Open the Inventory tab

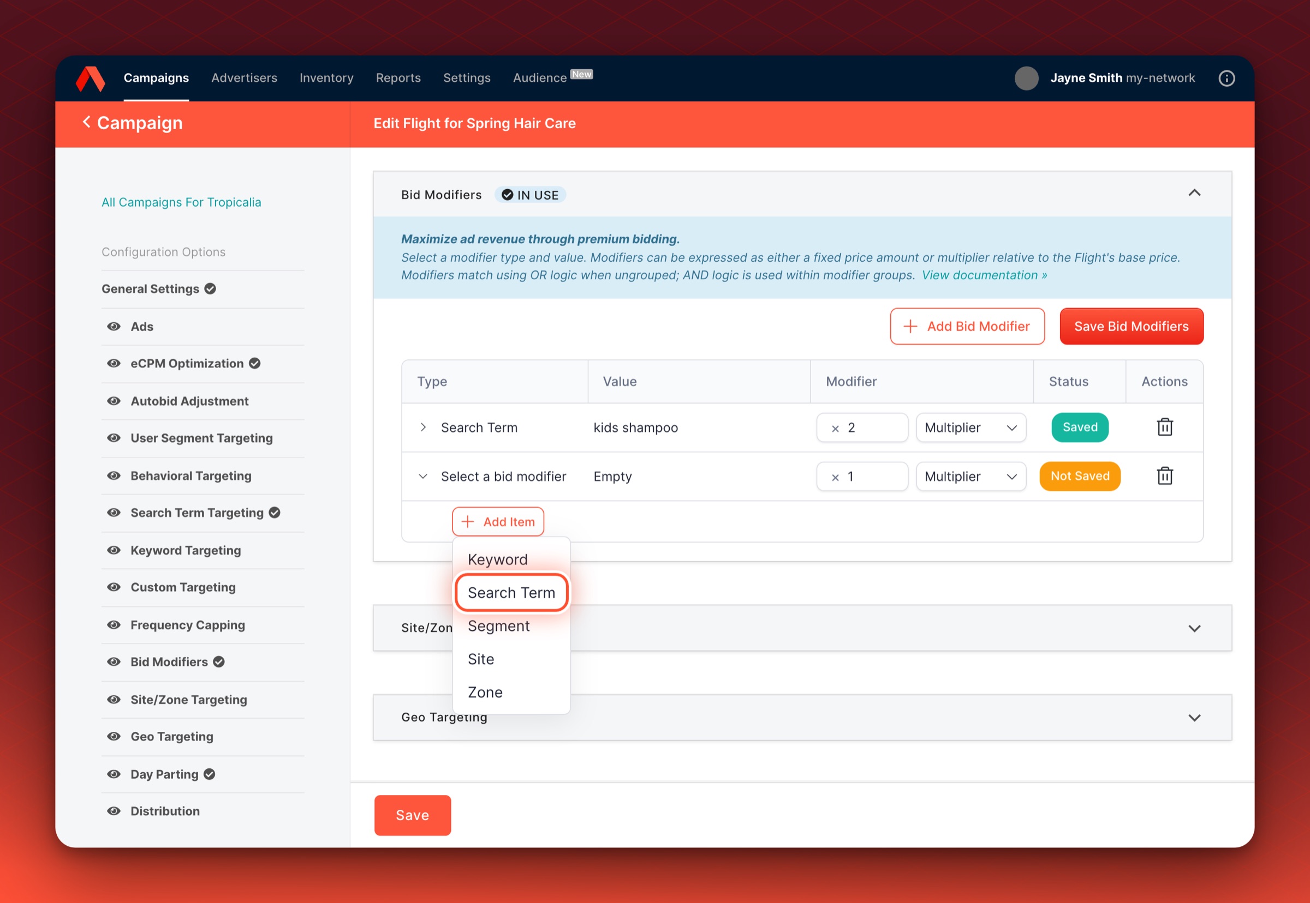[x=326, y=78]
